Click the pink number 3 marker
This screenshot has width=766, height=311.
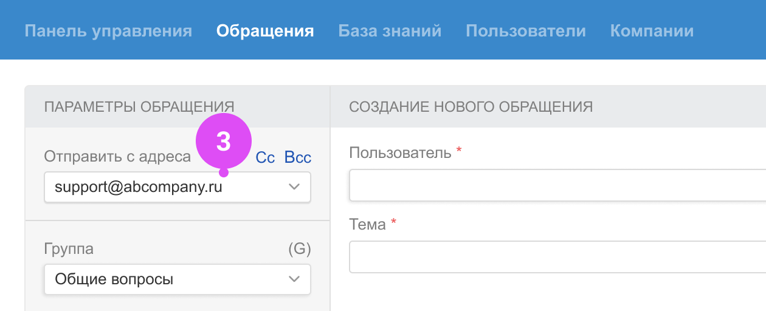pos(223,142)
